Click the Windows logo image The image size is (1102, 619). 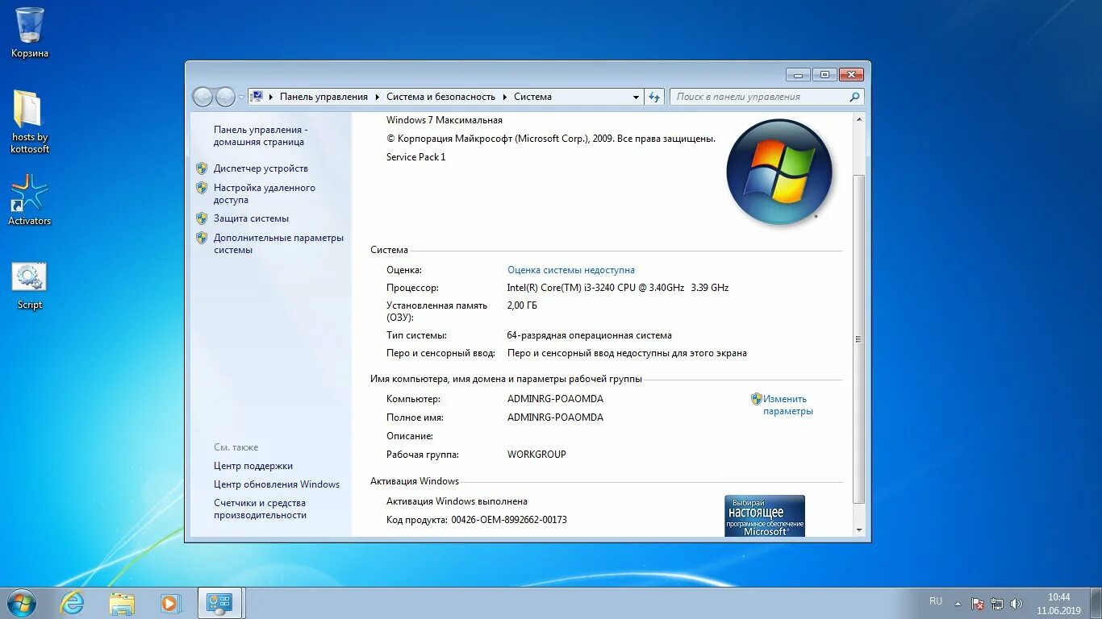pos(778,172)
